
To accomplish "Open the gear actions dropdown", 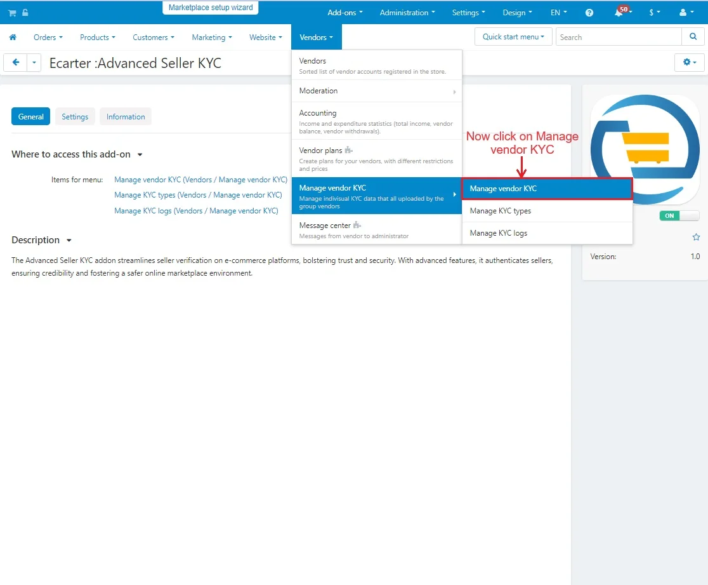I will (x=690, y=62).
